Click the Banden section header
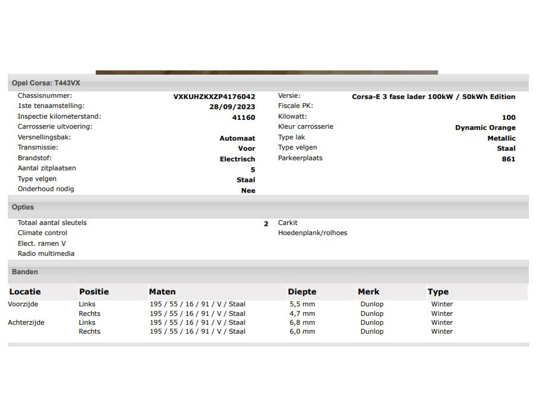 point(25,272)
